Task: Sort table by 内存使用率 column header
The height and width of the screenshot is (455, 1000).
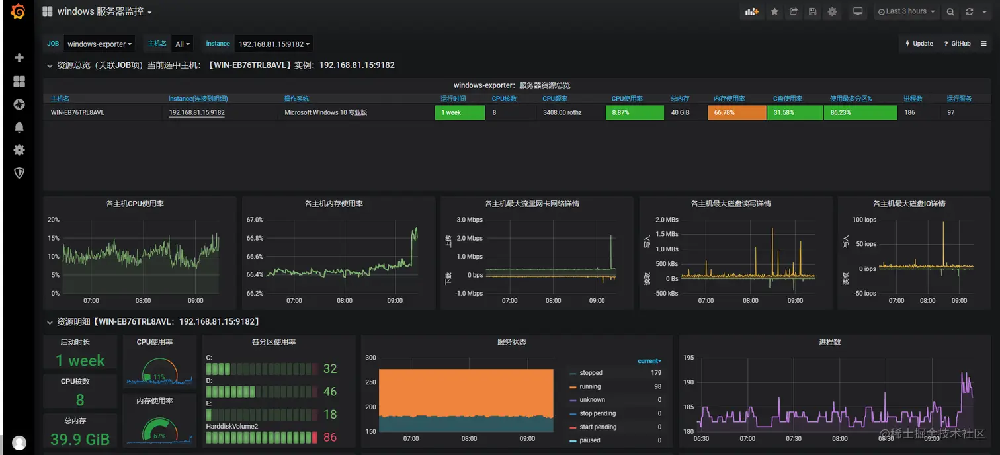Action: tap(729, 99)
